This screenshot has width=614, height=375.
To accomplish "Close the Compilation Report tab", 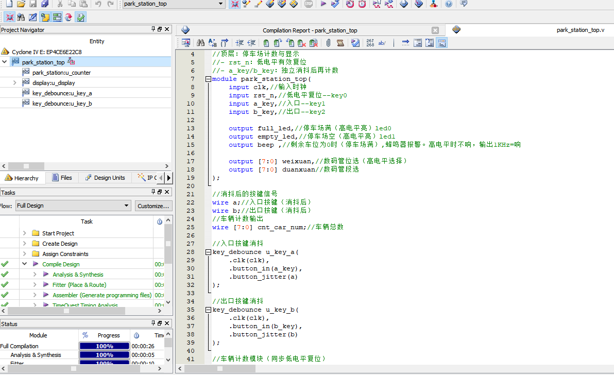I will (x=435, y=30).
